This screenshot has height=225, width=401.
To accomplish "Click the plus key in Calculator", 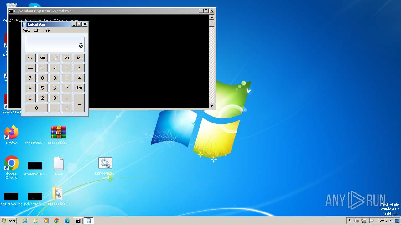I will click(x=67, y=108).
